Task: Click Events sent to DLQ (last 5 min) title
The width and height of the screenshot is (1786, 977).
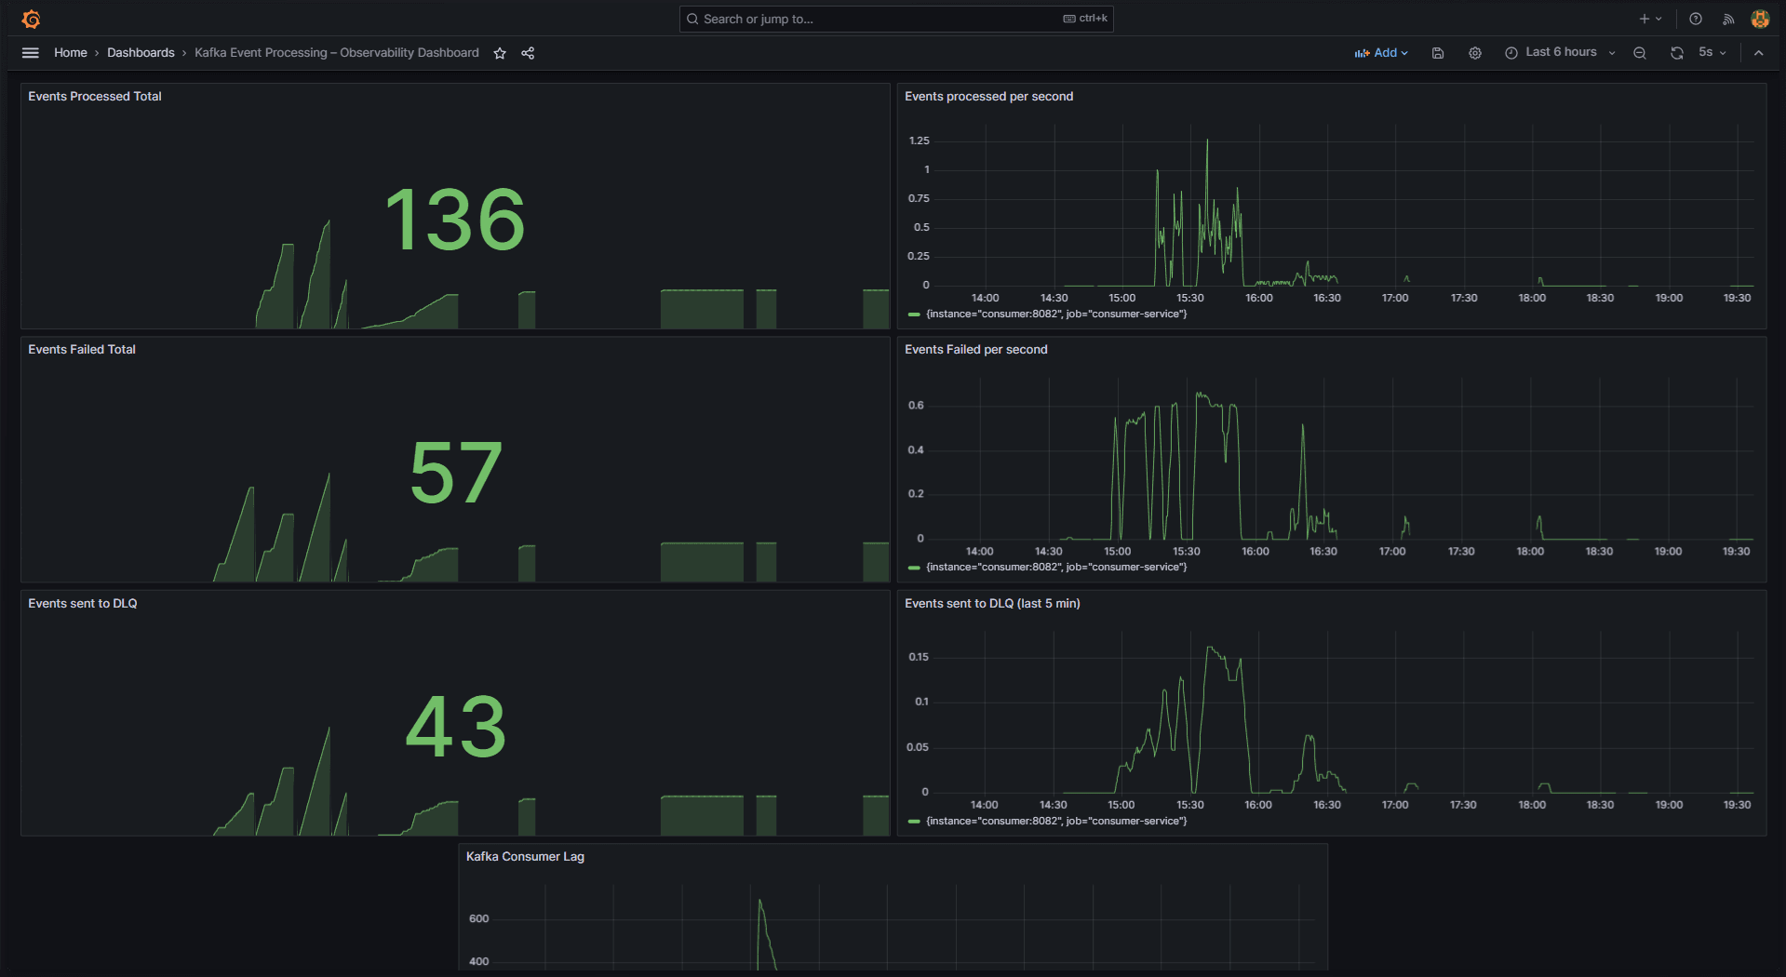Action: (993, 603)
